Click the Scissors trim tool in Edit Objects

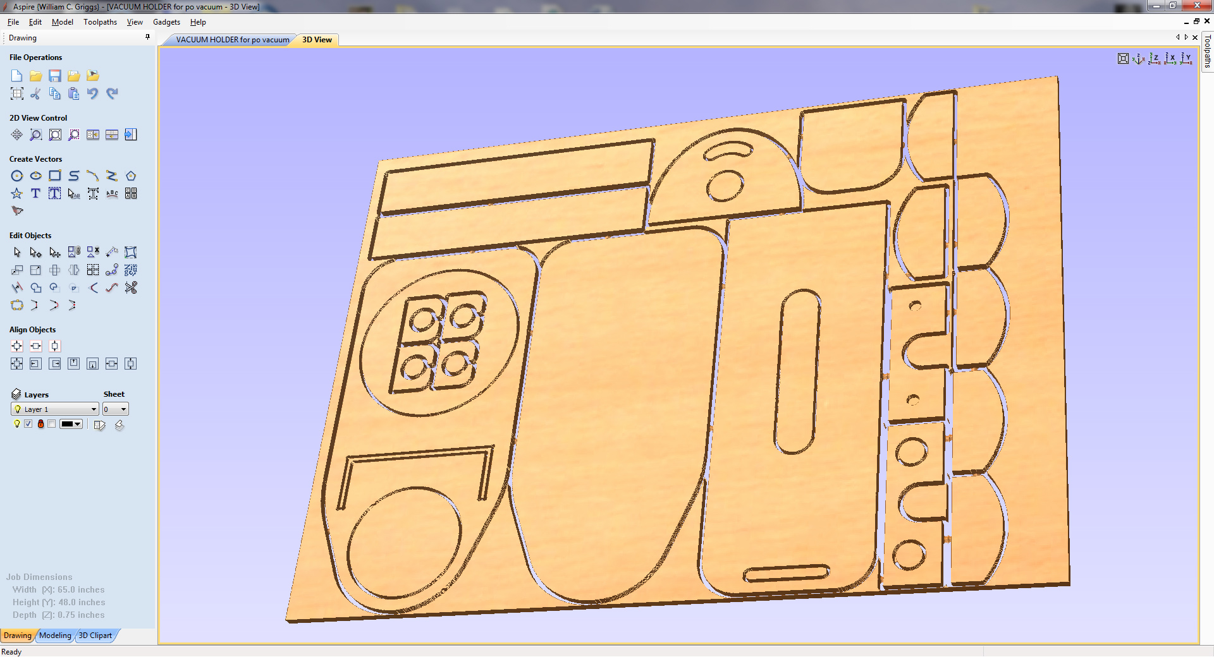coord(131,287)
